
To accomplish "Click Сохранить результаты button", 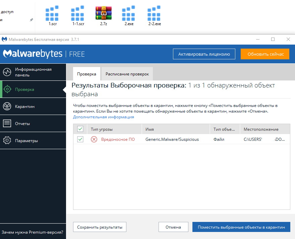I will pyautogui.click(x=100, y=227).
